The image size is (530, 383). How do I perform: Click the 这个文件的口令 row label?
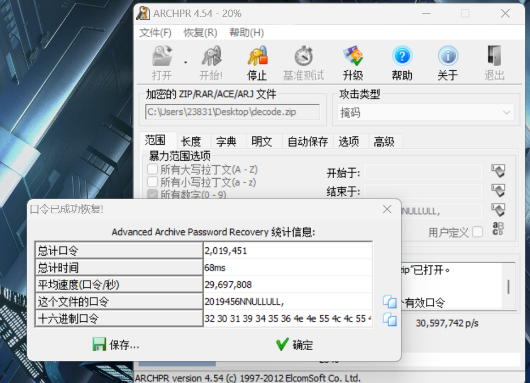click(x=119, y=302)
